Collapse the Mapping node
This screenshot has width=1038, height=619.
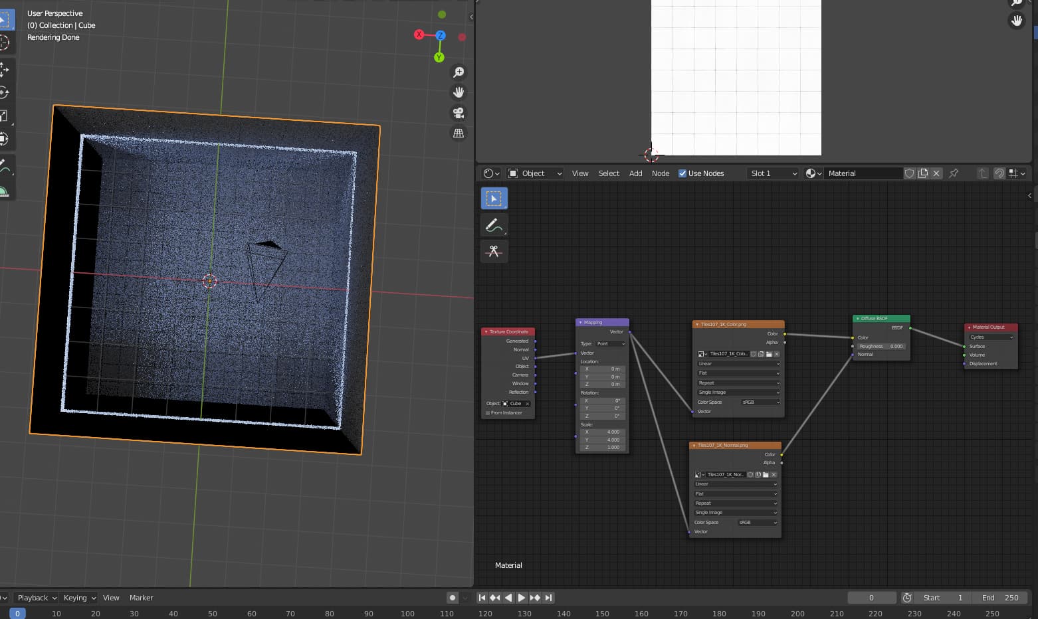[580, 322]
